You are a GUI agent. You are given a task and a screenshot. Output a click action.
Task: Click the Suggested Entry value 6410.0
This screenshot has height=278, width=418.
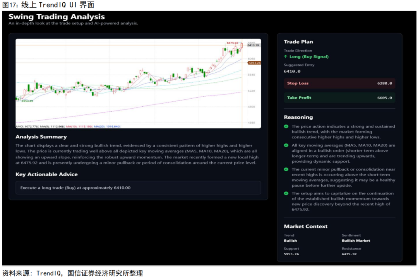tap(292, 72)
